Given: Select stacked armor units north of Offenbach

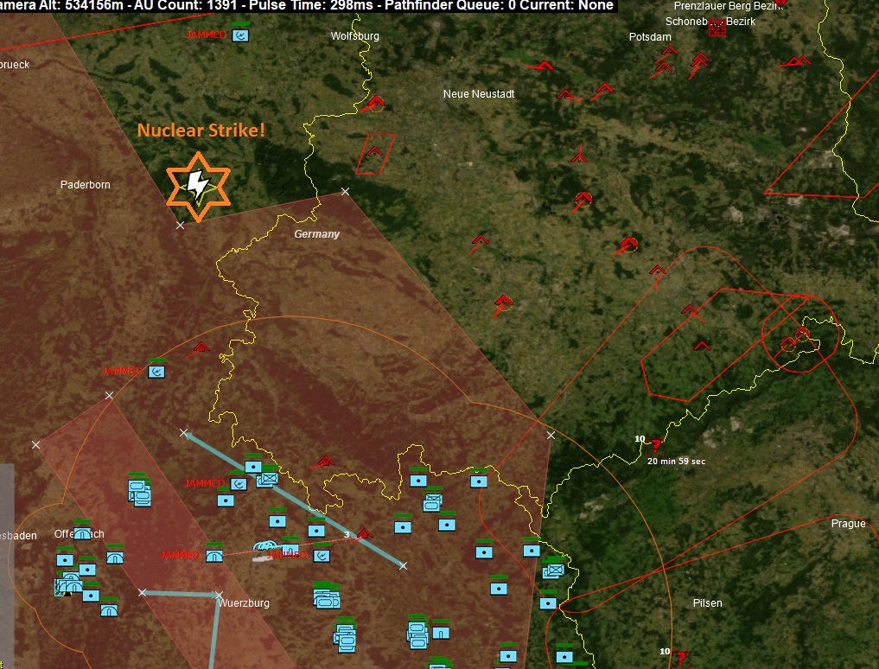Looking at the screenshot, I should click(x=140, y=491).
